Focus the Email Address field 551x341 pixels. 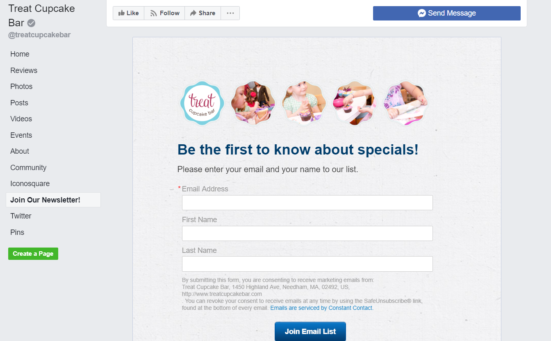[307, 202]
